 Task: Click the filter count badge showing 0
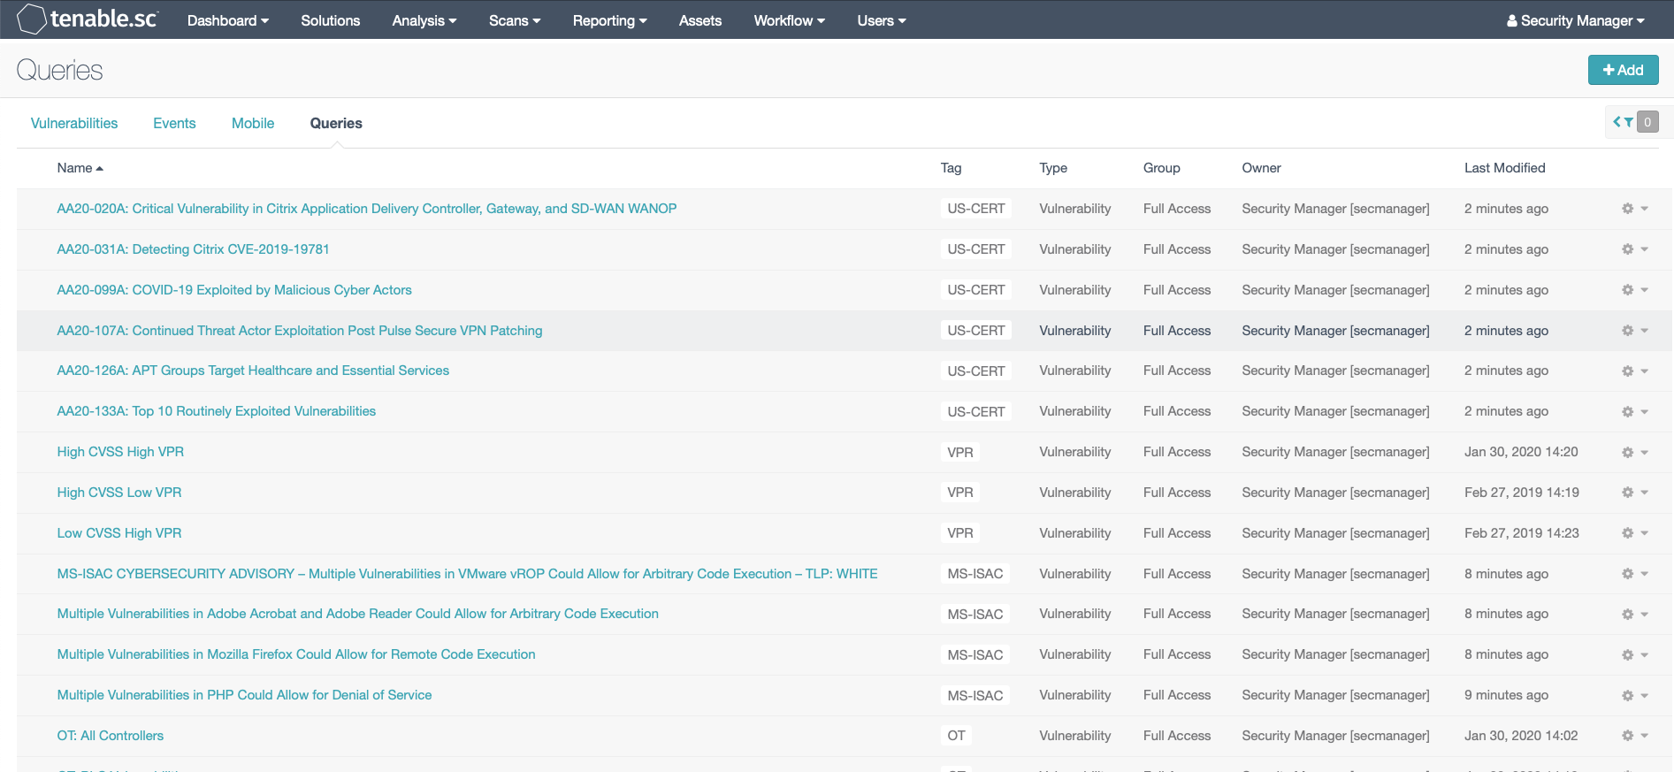(x=1647, y=122)
